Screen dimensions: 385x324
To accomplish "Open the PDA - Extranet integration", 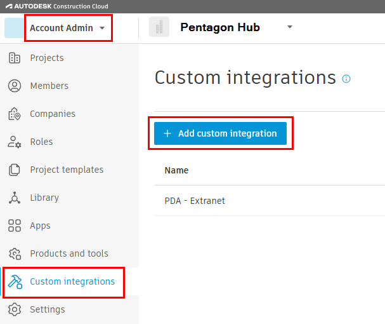I will click(195, 201).
